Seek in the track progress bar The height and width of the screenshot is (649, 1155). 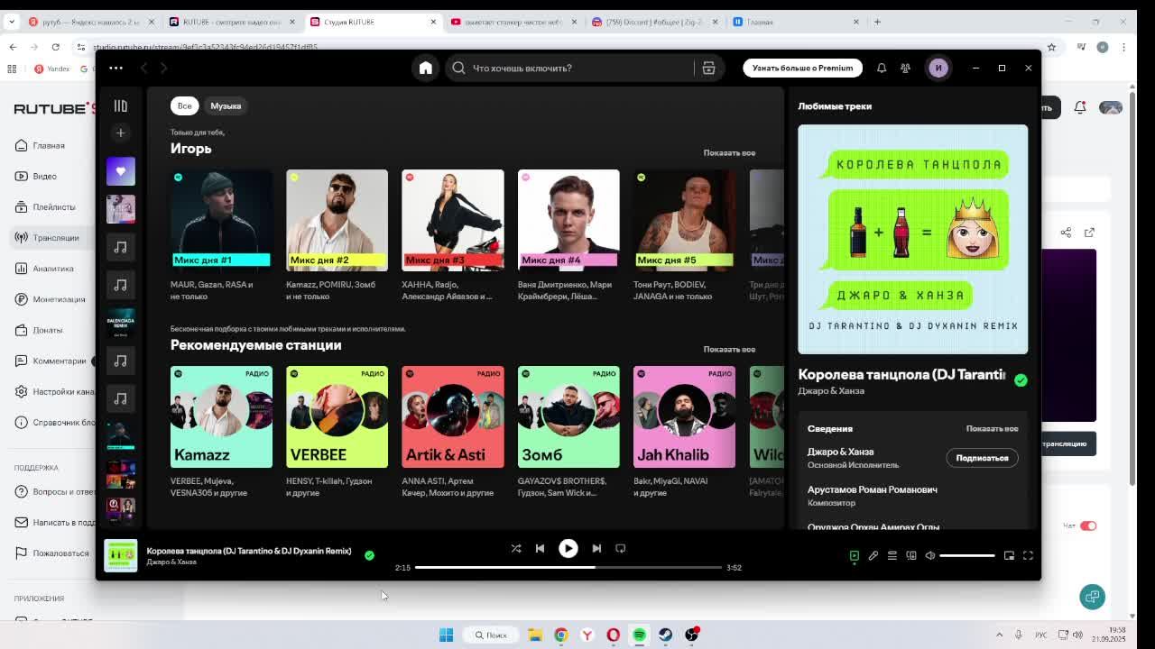pyautogui.click(x=568, y=567)
